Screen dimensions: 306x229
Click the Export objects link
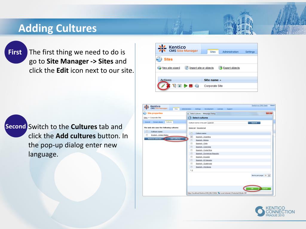tap(231, 68)
